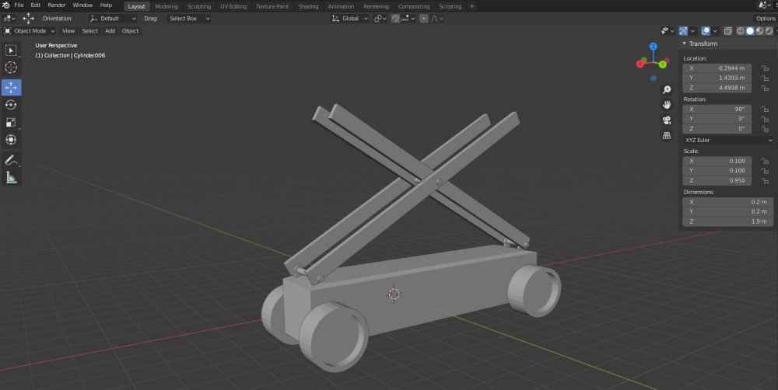Screen dimensions: 778x390
Task: Open the Add menu in the viewport header
Action: click(110, 31)
